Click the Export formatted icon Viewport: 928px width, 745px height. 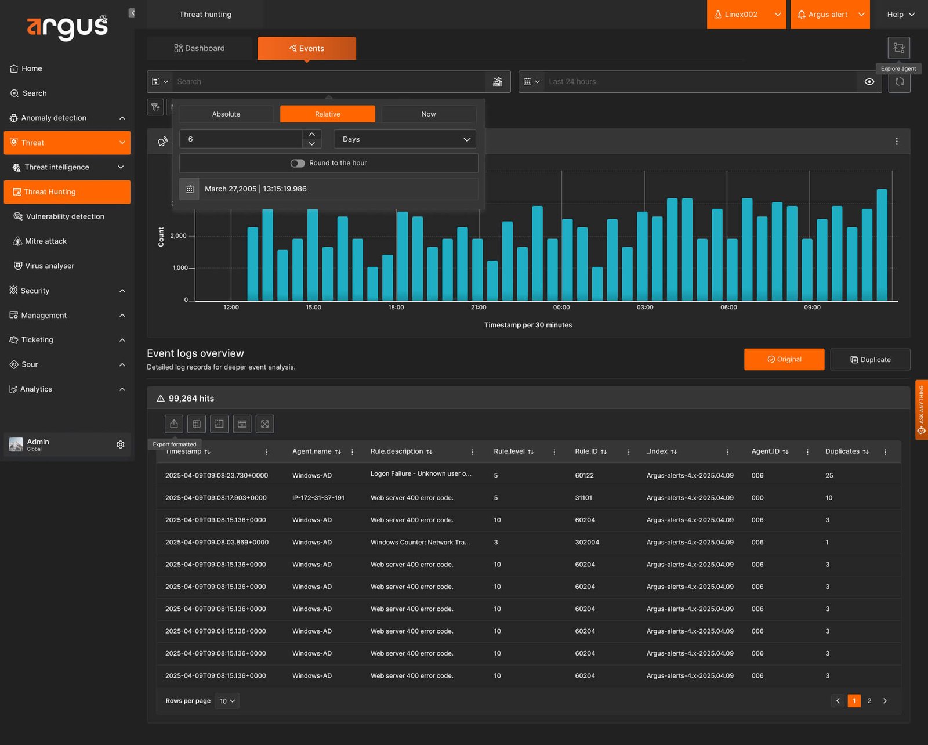(174, 424)
